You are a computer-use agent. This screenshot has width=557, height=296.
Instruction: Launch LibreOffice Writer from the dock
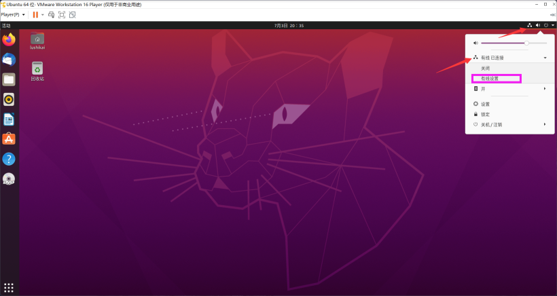tap(9, 119)
